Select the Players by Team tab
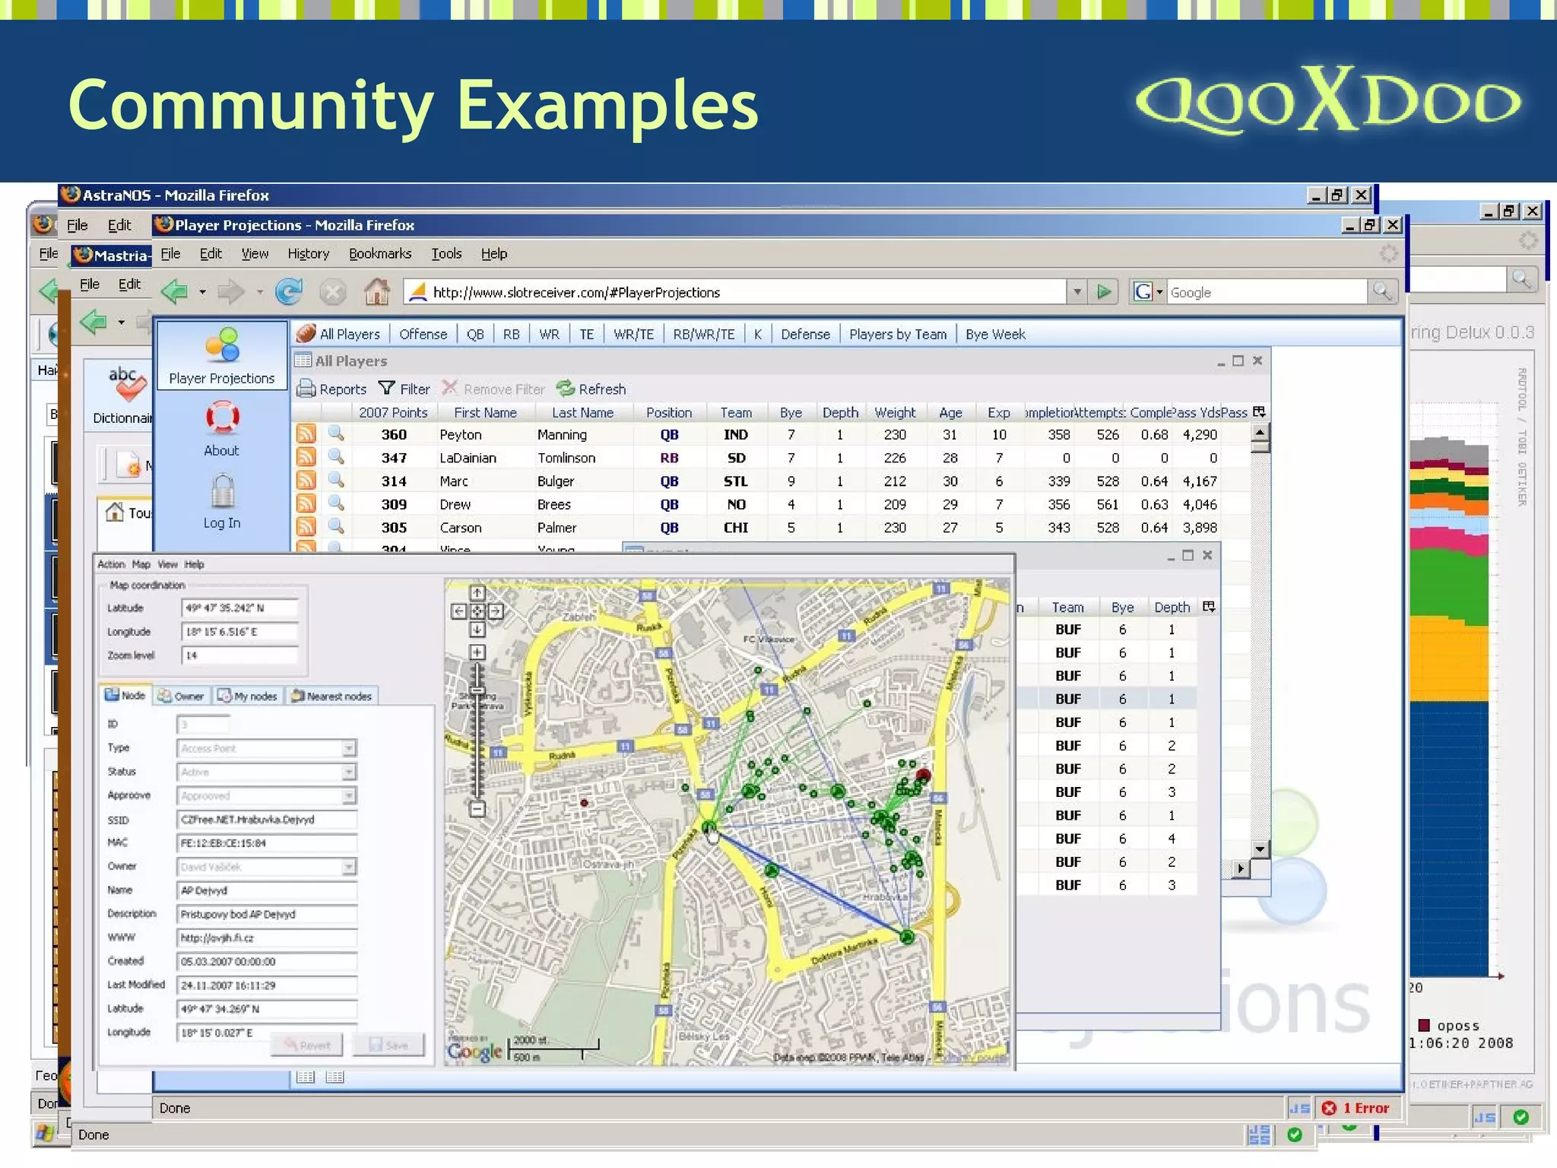 (x=897, y=335)
